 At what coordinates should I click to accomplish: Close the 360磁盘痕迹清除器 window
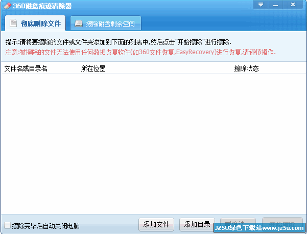pyautogui.click(x=293, y=5)
